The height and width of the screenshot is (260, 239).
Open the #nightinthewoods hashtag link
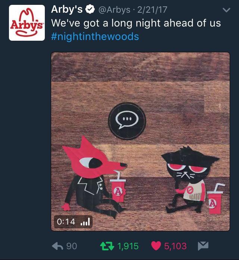coord(95,36)
